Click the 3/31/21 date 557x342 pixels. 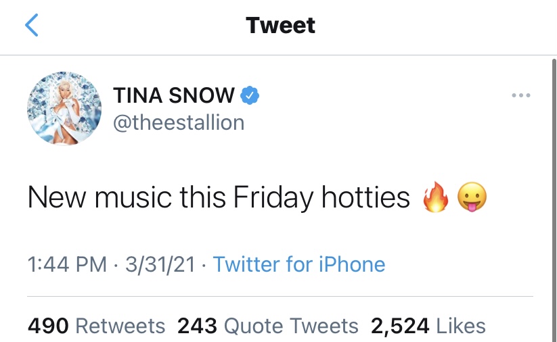[x=160, y=264]
